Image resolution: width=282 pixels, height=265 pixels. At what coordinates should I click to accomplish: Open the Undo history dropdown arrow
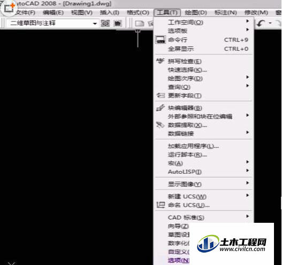[x=270, y=23]
